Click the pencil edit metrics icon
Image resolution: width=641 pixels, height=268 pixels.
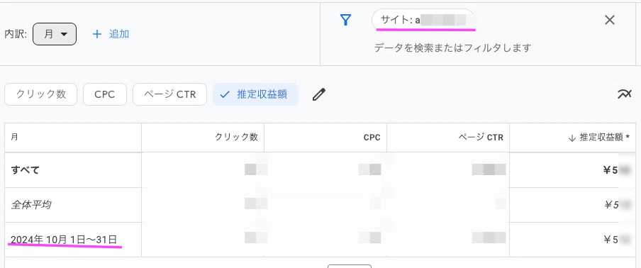pos(319,94)
